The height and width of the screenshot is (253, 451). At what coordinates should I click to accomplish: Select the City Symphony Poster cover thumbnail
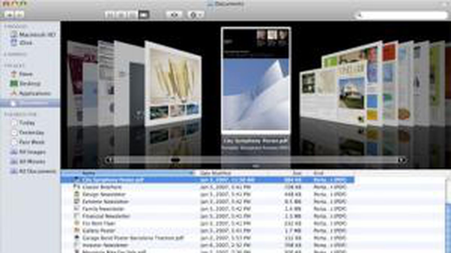(256, 80)
